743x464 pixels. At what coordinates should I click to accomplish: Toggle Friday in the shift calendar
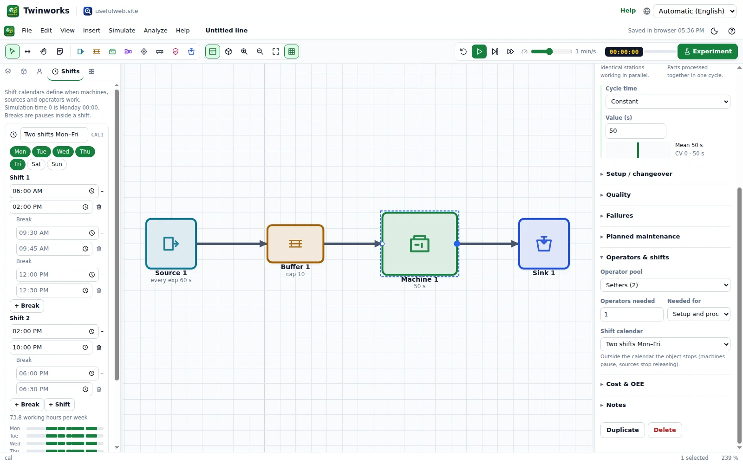pyautogui.click(x=18, y=164)
